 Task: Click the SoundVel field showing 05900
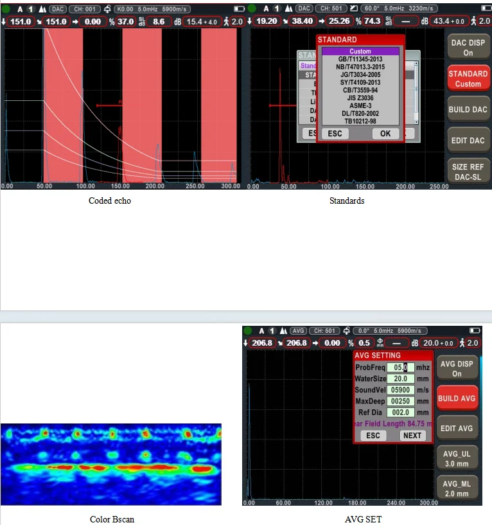tap(400, 390)
